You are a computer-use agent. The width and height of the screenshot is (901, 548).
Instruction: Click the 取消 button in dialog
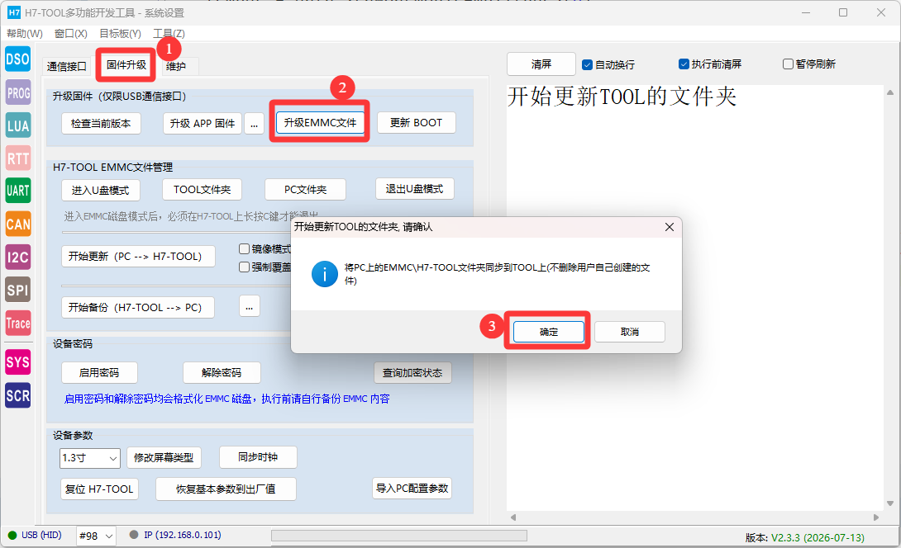(630, 332)
